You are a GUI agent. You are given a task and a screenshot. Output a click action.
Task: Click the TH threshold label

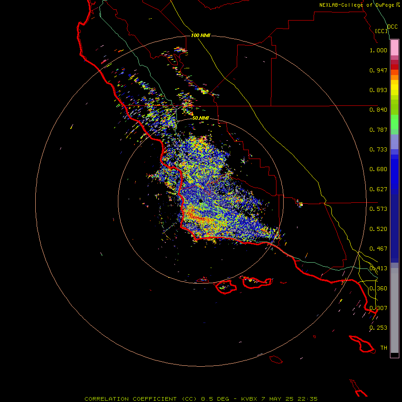tap(384, 348)
